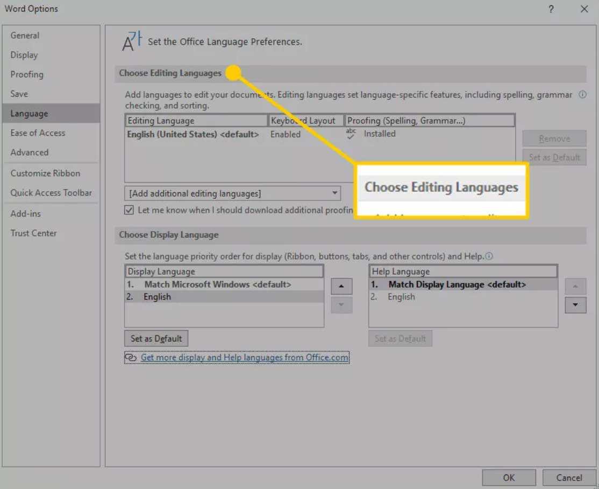
Task: Click Set as Default under Display Language
Action: pos(156,339)
